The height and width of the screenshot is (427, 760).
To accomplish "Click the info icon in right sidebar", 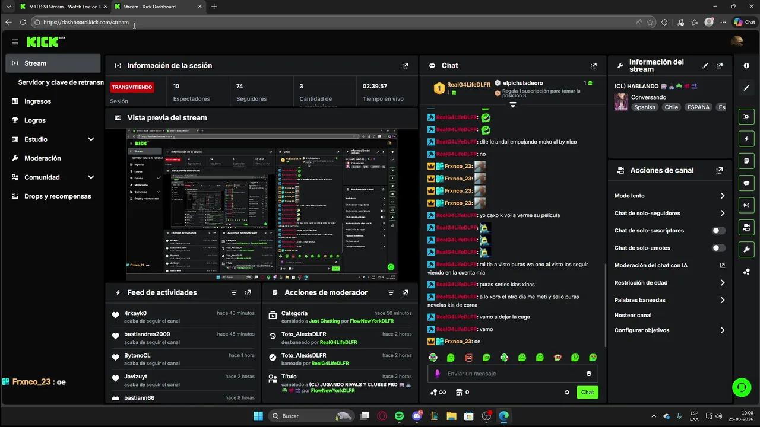I will (x=746, y=66).
